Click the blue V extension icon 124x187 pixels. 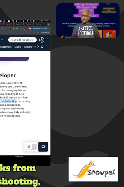(x=17, y=29)
